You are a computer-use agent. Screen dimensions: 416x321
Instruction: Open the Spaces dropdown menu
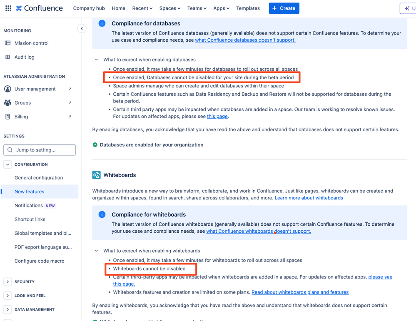pos(170,8)
